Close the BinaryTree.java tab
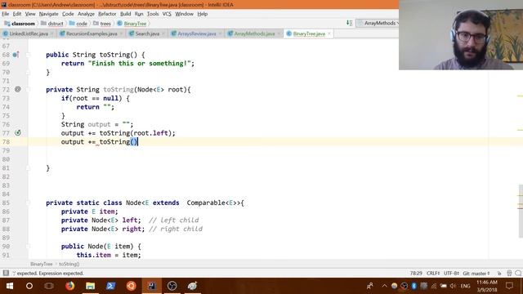 [x=329, y=33]
